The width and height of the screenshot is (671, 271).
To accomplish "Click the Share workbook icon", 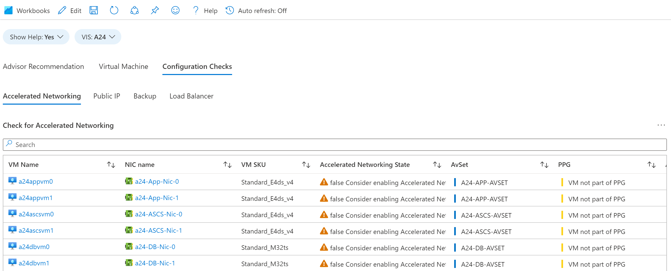I will [134, 10].
